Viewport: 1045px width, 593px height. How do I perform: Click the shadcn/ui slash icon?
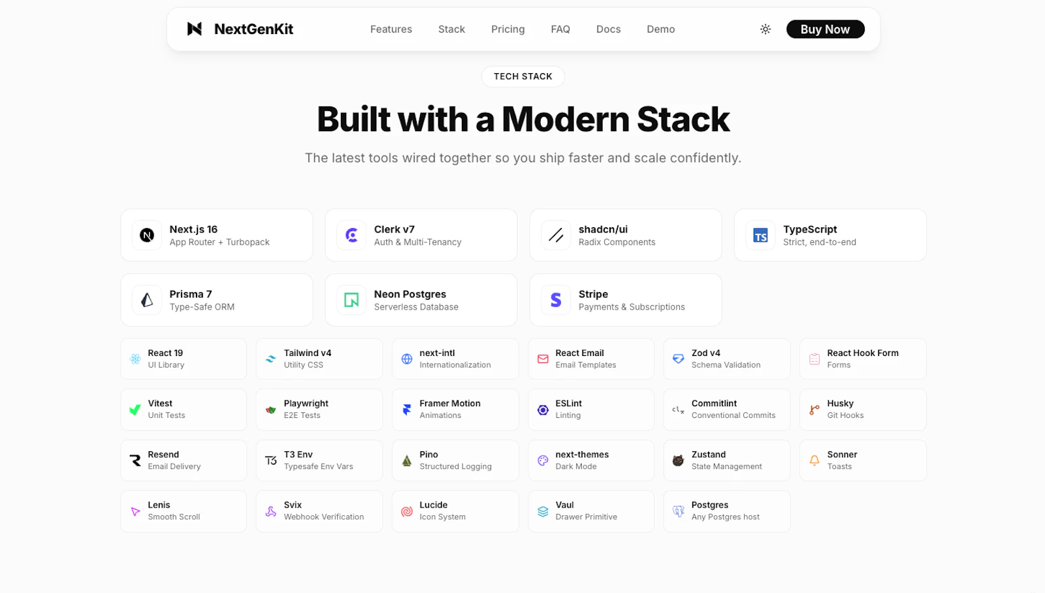point(556,235)
